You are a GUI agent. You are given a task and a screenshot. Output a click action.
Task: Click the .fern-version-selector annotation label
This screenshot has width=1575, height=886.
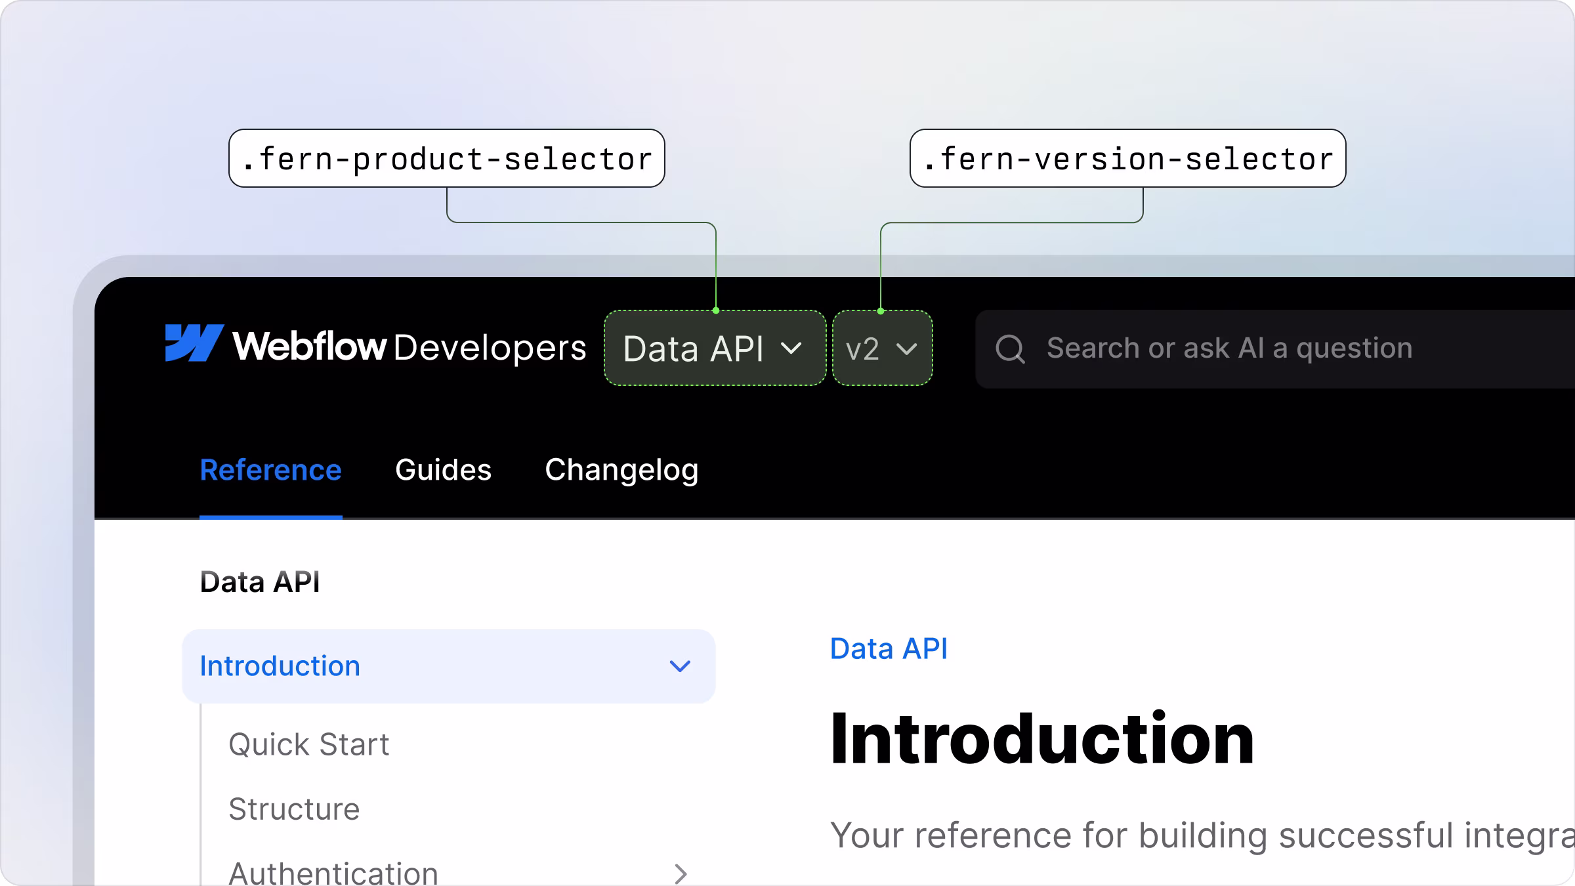coord(1127,158)
